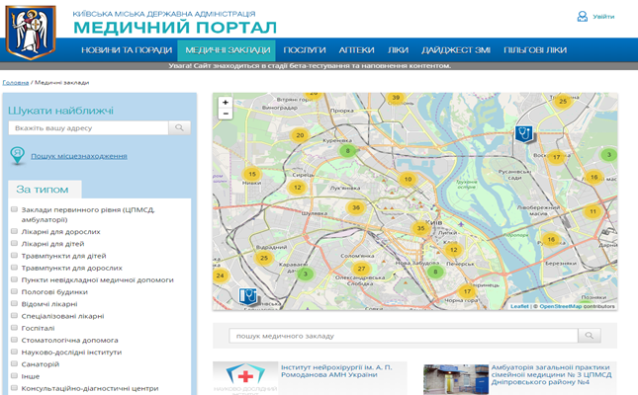Click the Медичний портал site title

175,28
